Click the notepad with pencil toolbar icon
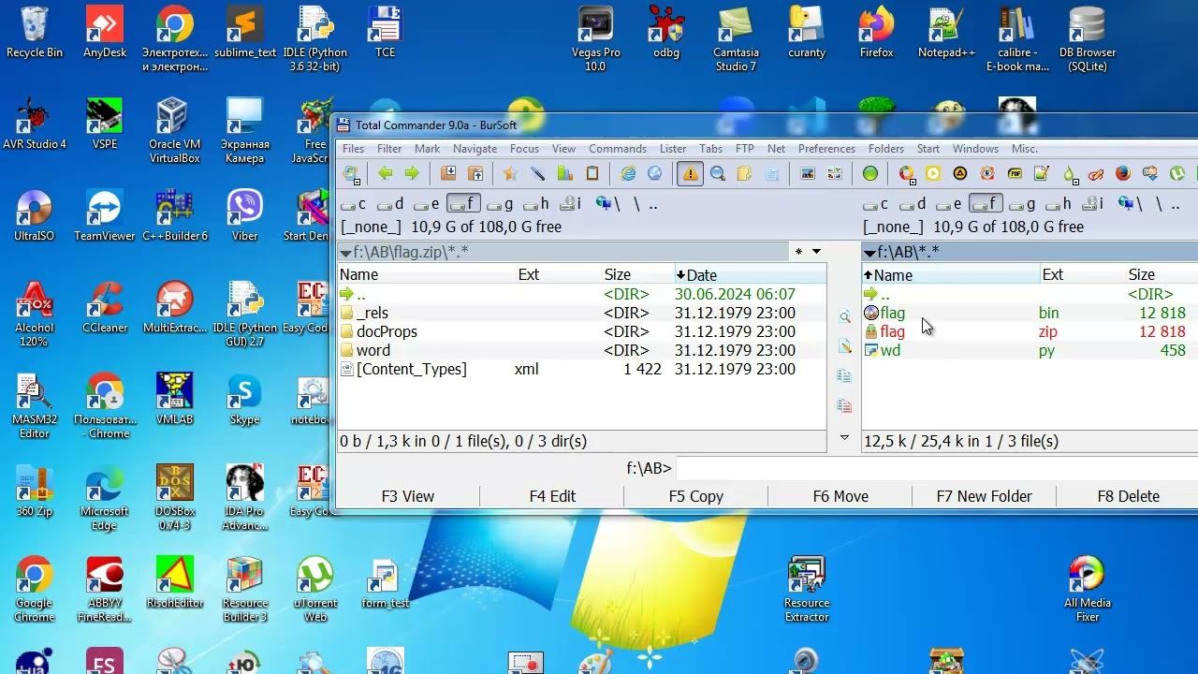Image resolution: width=1198 pixels, height=674 pixels. [1042, 173]
